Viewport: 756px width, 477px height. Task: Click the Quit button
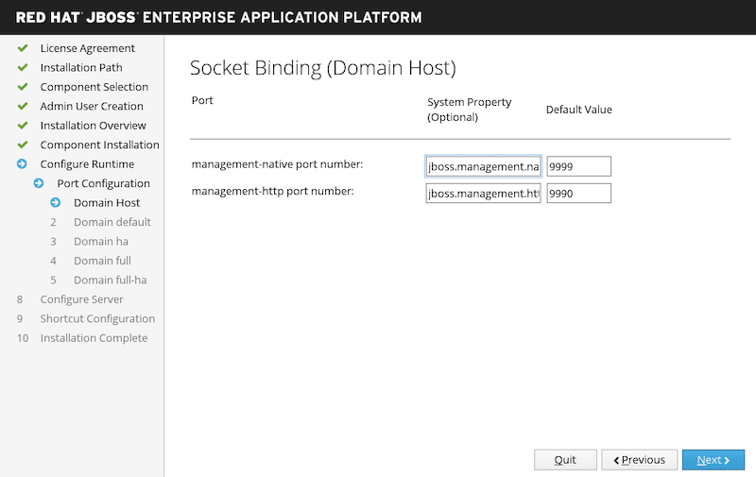(x=565, y=460)
